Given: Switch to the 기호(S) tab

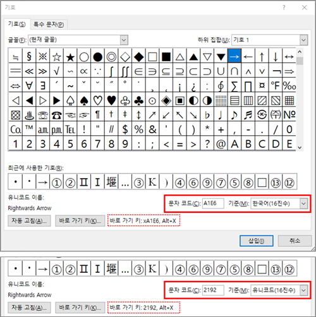Looking at the screenshot, I should (x=17, y=24).
